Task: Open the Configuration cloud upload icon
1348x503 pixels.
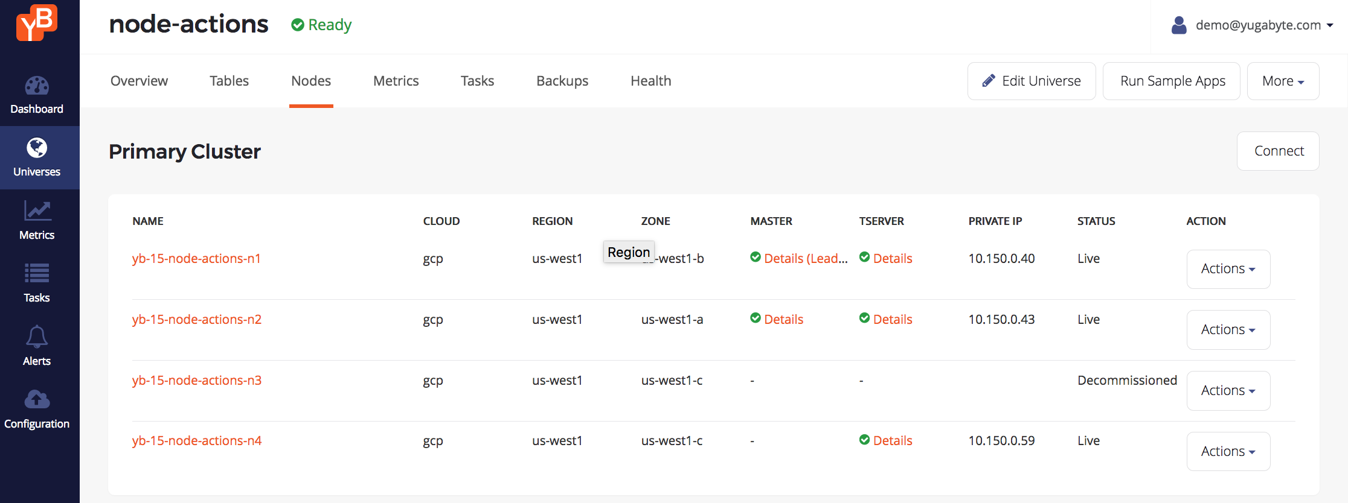Action: coord(37,399)
